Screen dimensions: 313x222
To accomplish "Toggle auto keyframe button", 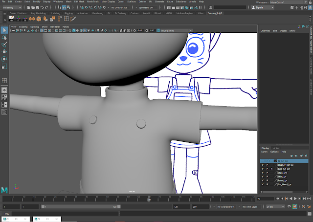I will [x=295, y=207].
